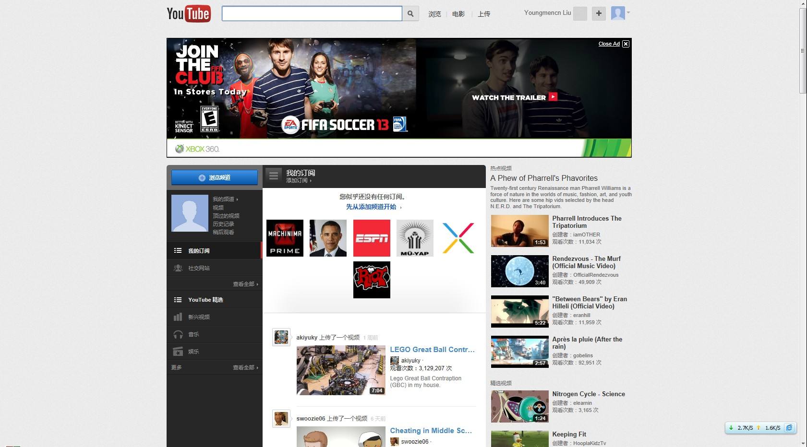Click the Watch The Trailer play icon
The image size is (807, 447).
click(x=553, y=96)
